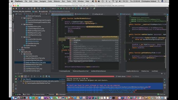178x100 pixels.
Task: Click AbstractQuery.php stack trace link in console
Action: (x=108, y=87)
